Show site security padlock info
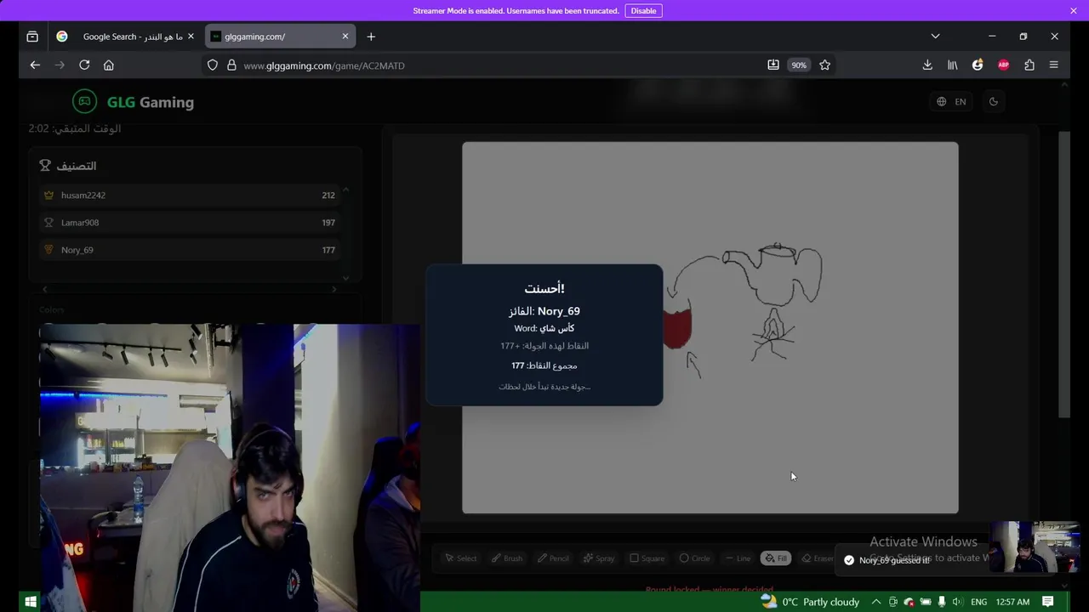This screenshot has width=1089, height=612. pos(231,65)
